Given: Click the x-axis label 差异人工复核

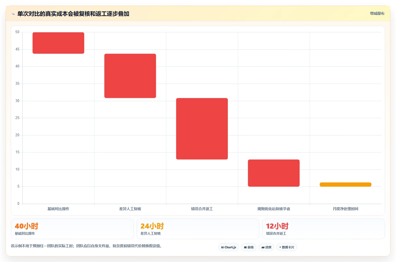Looking at the screenshot, I should coord(130,209).
